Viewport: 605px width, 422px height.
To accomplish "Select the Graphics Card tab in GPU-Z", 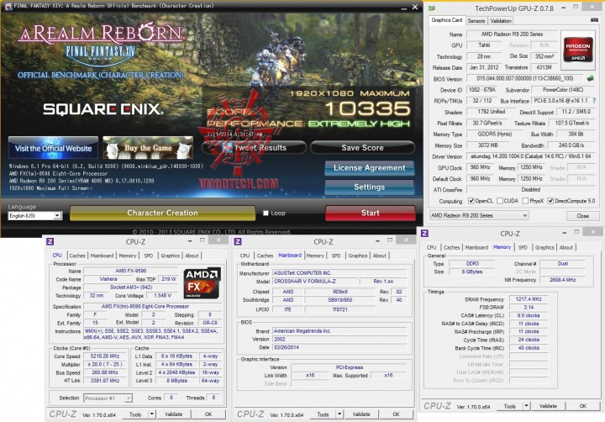I will point(446,20).
